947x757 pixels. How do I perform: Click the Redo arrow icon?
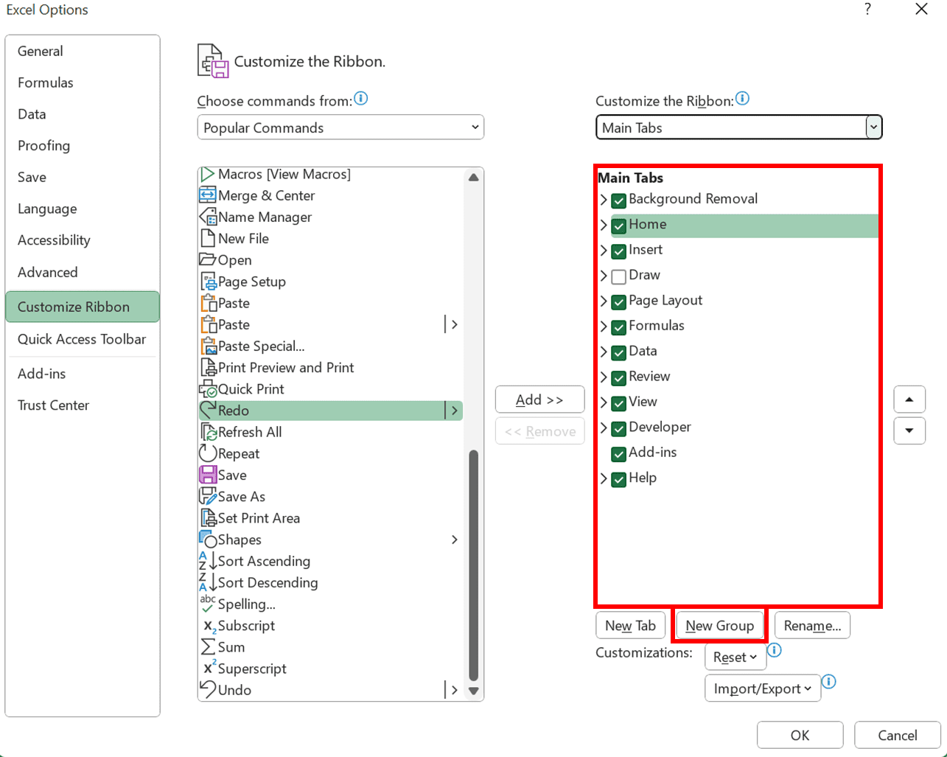[208, 410]
